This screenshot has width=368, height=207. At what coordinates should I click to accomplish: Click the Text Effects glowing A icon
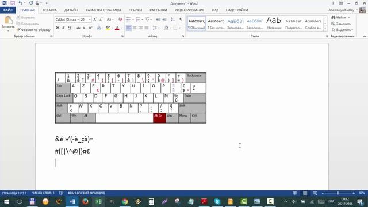99,28
